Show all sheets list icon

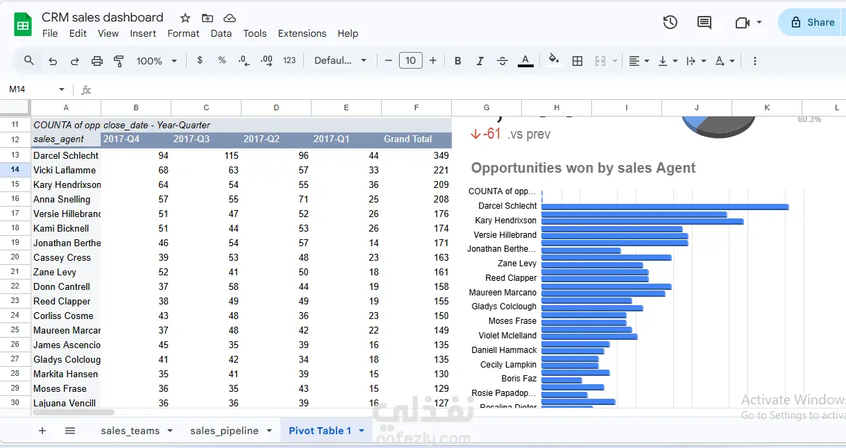point(70,431)
